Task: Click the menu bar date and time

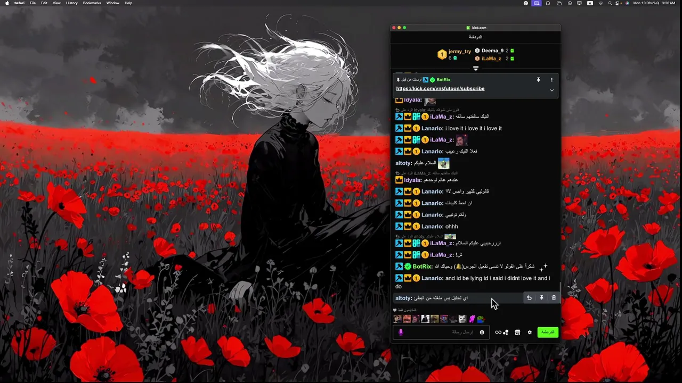Action: (x=654, y=3)
